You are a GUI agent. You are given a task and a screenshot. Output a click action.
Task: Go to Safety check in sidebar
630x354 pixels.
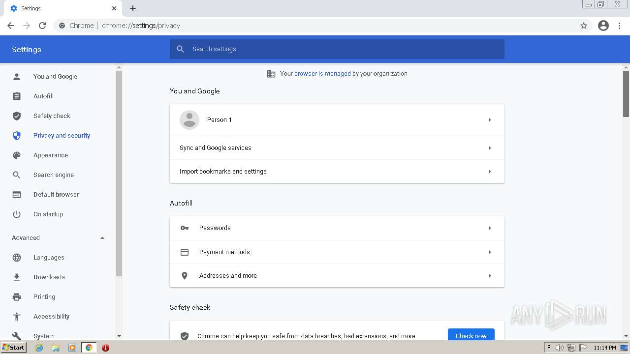click(52, 116)
